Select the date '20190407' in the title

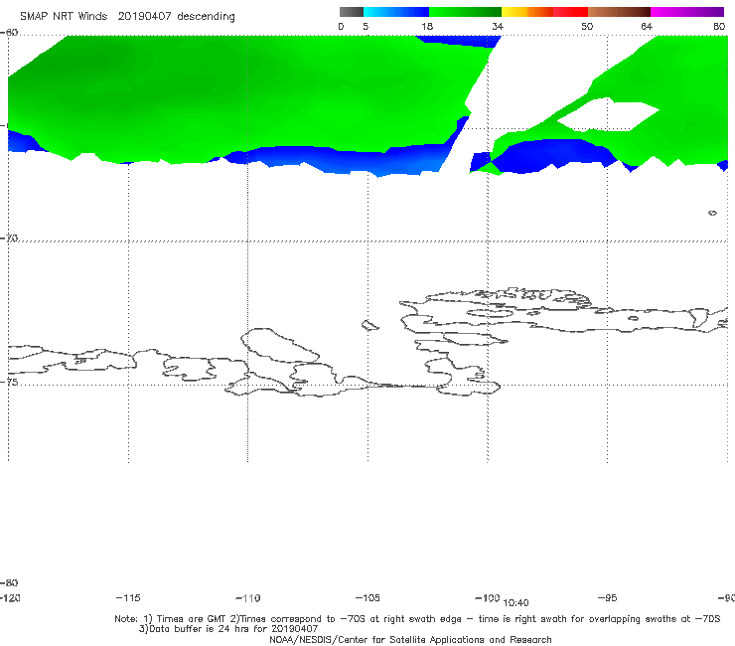pos(144,16)
